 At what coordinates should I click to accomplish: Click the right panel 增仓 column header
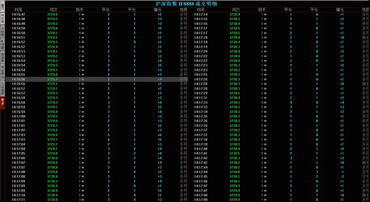[x=340, y=9]
